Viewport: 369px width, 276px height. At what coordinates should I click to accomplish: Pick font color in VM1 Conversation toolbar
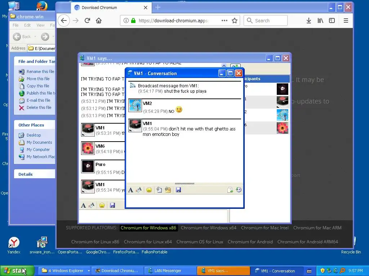point(139,190)
